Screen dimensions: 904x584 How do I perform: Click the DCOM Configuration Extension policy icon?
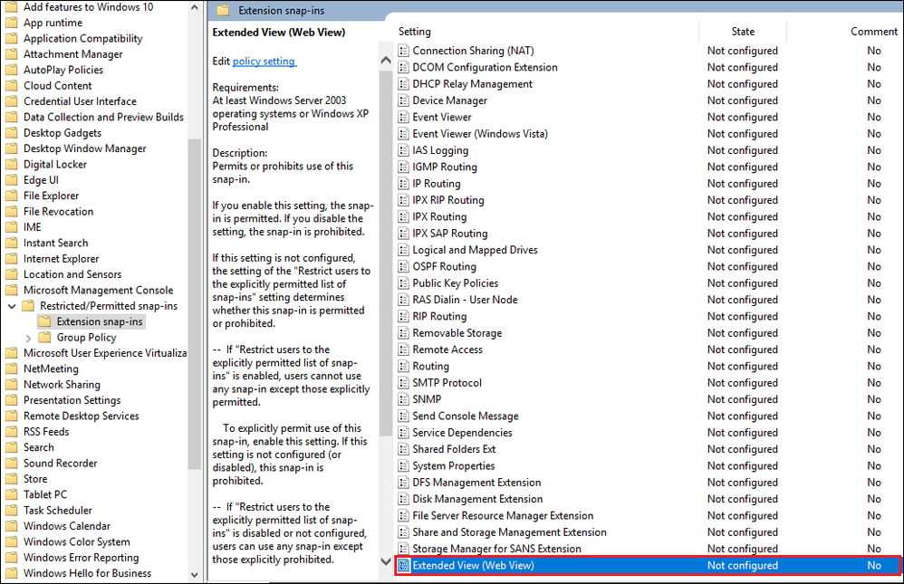(404, 67)
